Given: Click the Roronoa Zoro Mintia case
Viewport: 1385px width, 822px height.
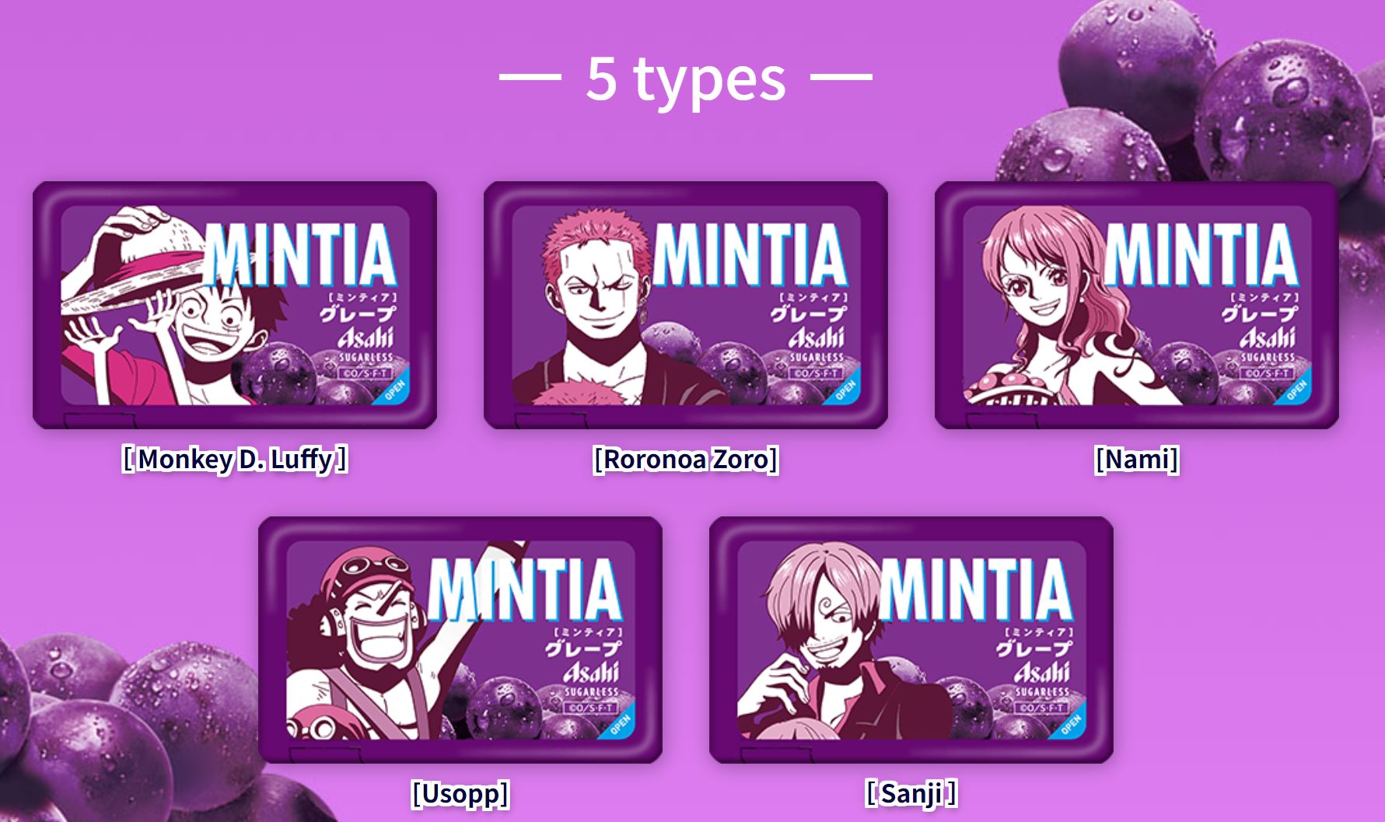Looking at the screenshot, I should [686, 305].
